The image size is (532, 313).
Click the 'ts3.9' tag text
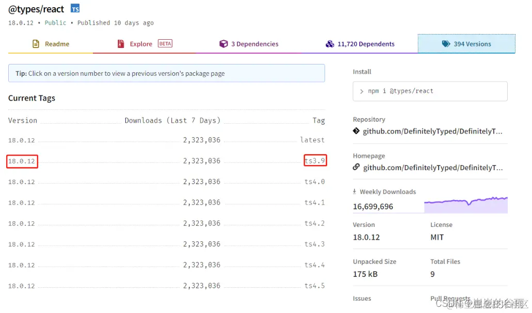pos(315,161)
